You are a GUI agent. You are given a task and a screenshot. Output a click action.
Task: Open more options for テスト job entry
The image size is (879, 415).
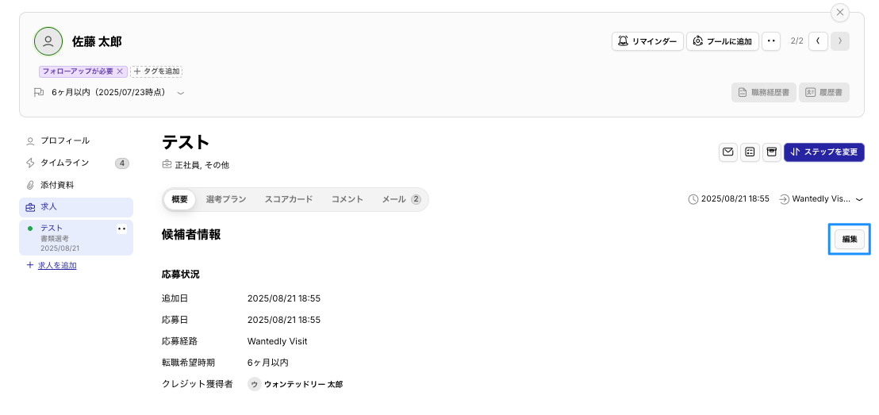[x=121, y=229]
